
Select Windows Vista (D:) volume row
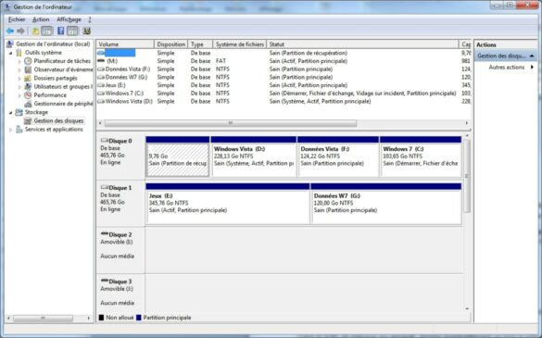point(284,101)
